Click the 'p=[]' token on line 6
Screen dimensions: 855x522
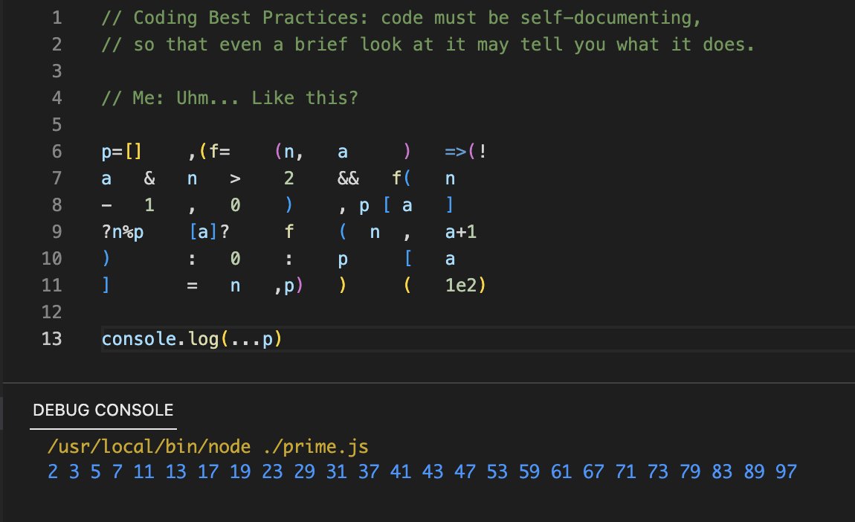click(120, 151)
